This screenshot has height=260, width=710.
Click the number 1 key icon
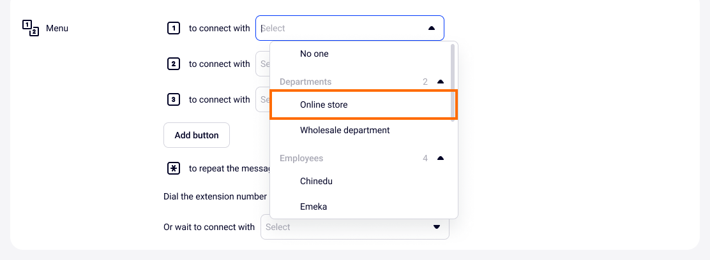(x=173, y=28)
